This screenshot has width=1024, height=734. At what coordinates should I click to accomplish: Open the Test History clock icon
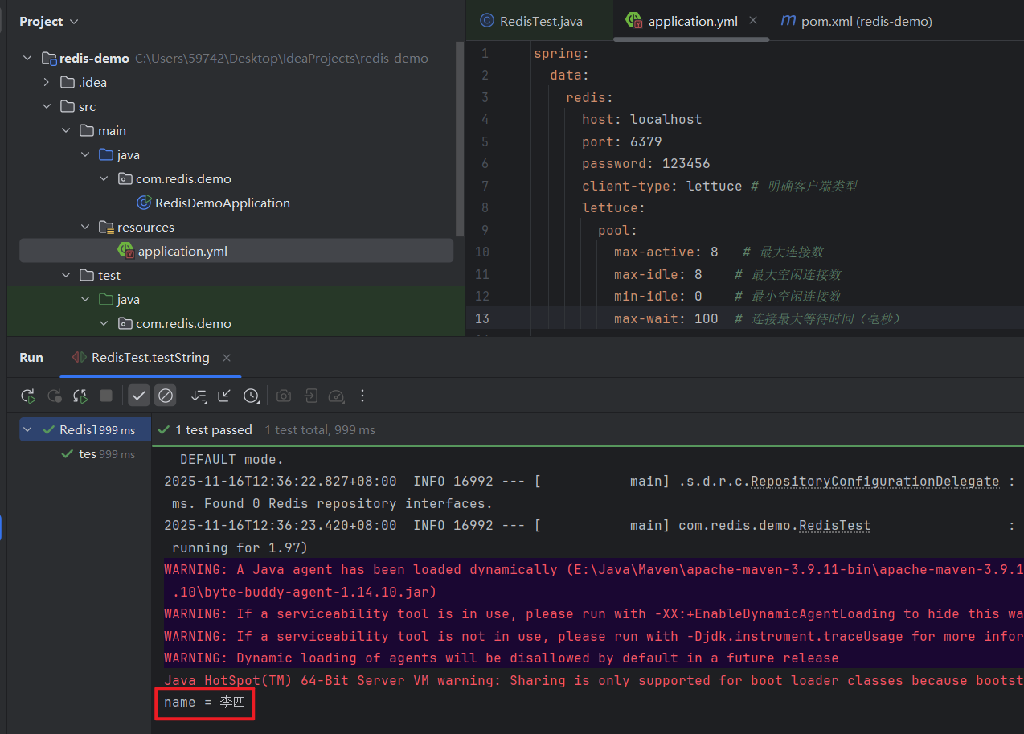point(251,396)
